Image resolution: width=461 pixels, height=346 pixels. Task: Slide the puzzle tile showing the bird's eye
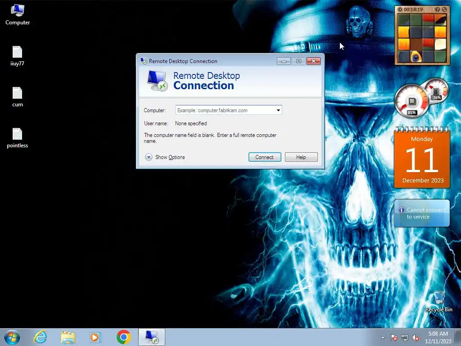point(416,56)
